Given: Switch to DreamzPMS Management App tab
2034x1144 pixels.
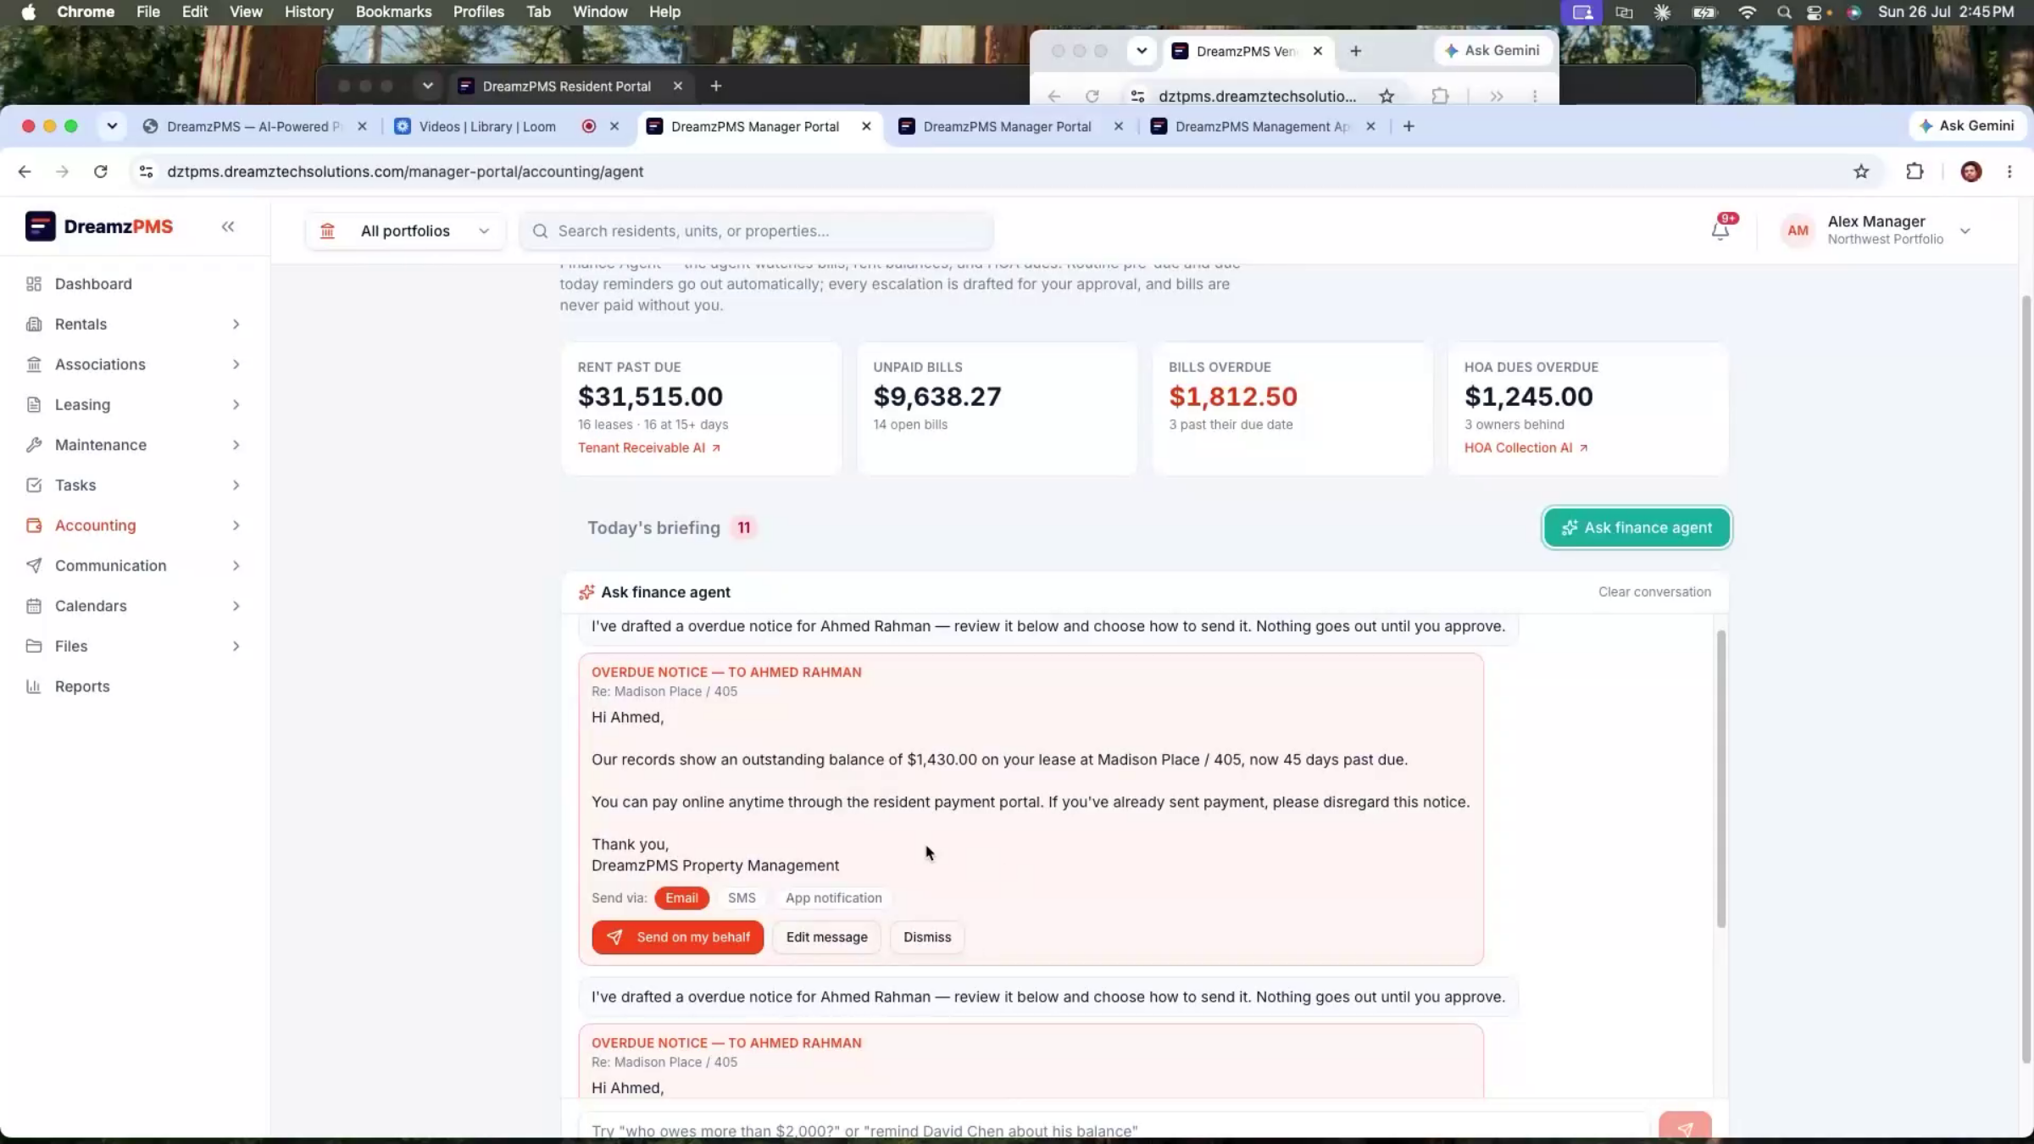Looking at the screenshot, I should (1263, 126).
